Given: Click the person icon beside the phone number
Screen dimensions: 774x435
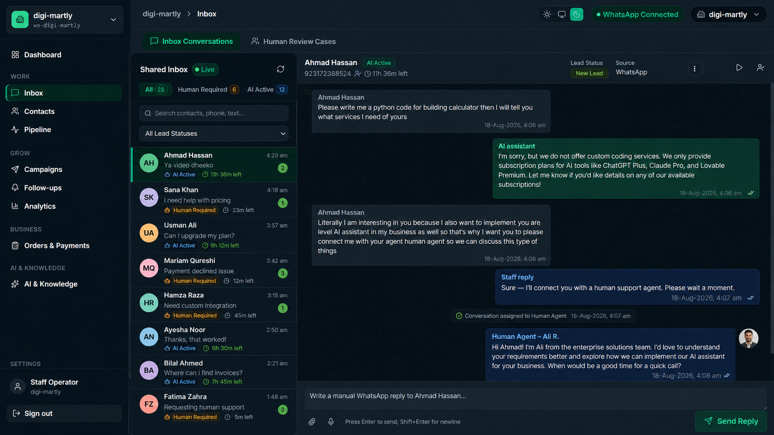Looking at the screenshot, I should [x=357, y=73].
